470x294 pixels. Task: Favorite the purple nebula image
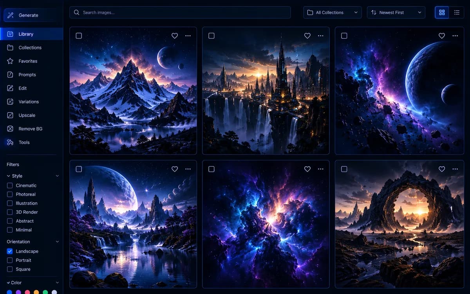[307, 169]
